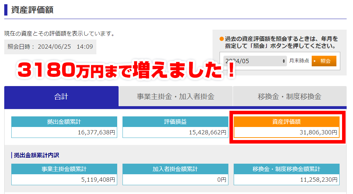
Task: Click the orange 資産評価額 box header
Action: (x=287, y=122)
